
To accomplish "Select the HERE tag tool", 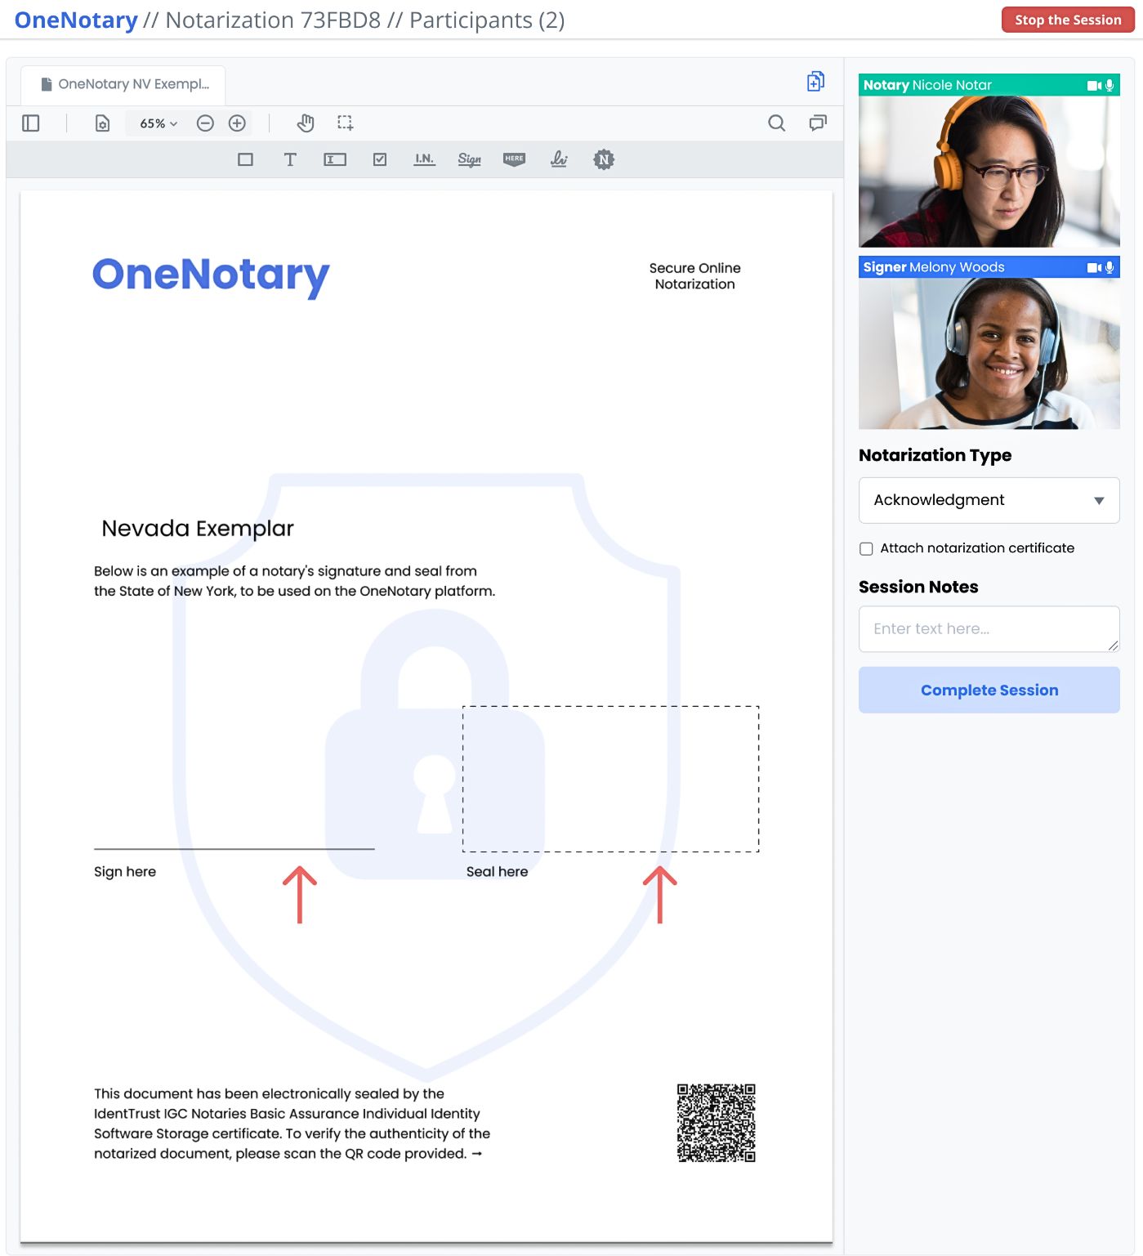I will pos(514,159).
